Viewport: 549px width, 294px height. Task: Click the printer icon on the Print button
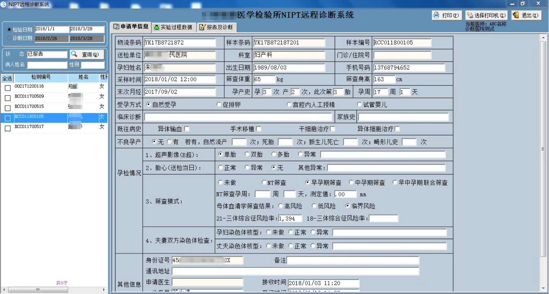[436, 15]
